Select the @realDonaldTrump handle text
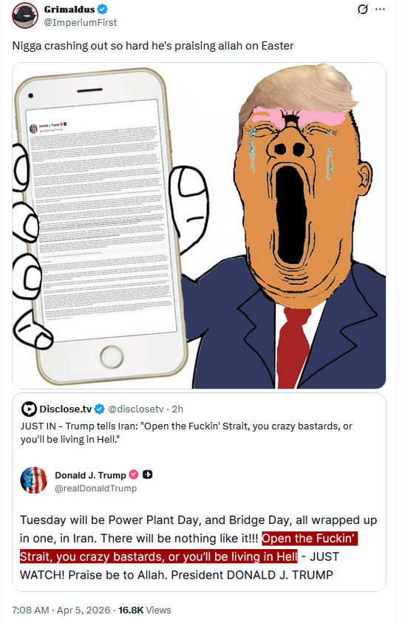 point(96,488)
